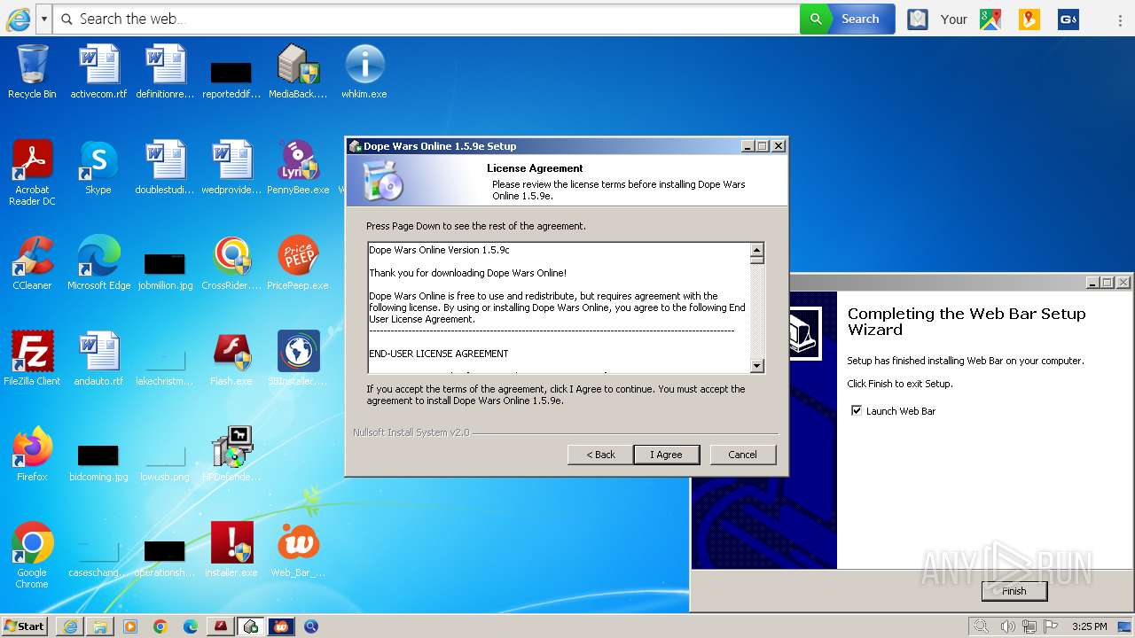Click the magnifier search taskbar icon

(311, 626)
